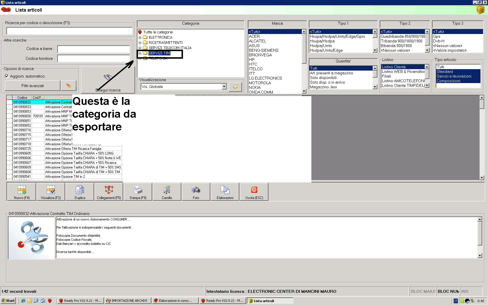Choose Hsdpa/Umts in Tipo 1 list
Screen dimensions: 488x305
(321, 46)
